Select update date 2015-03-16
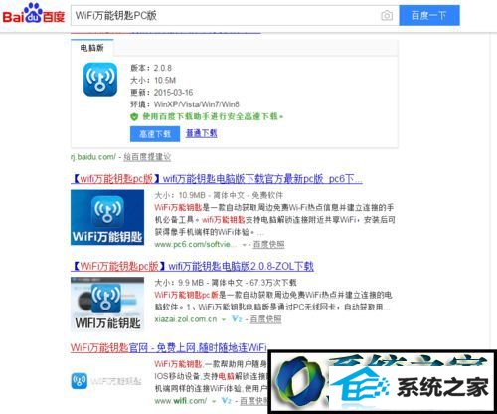Image resolution: width=497 pixels, height=414 pixels. [173, 93]
